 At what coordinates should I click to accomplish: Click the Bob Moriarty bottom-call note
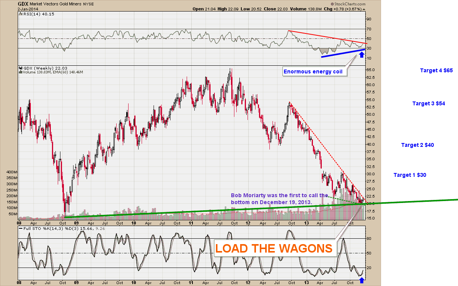click(x=279, y=199)
